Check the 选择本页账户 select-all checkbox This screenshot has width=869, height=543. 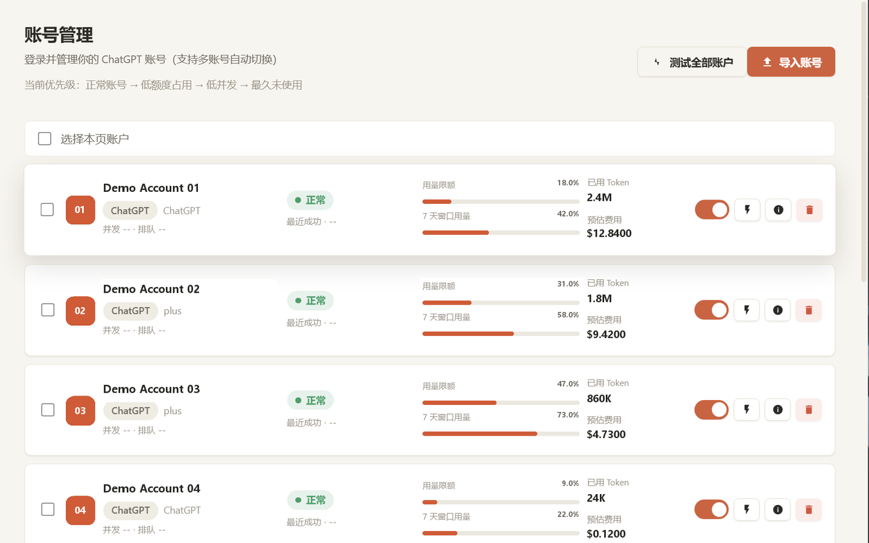(x=45, y=139)
